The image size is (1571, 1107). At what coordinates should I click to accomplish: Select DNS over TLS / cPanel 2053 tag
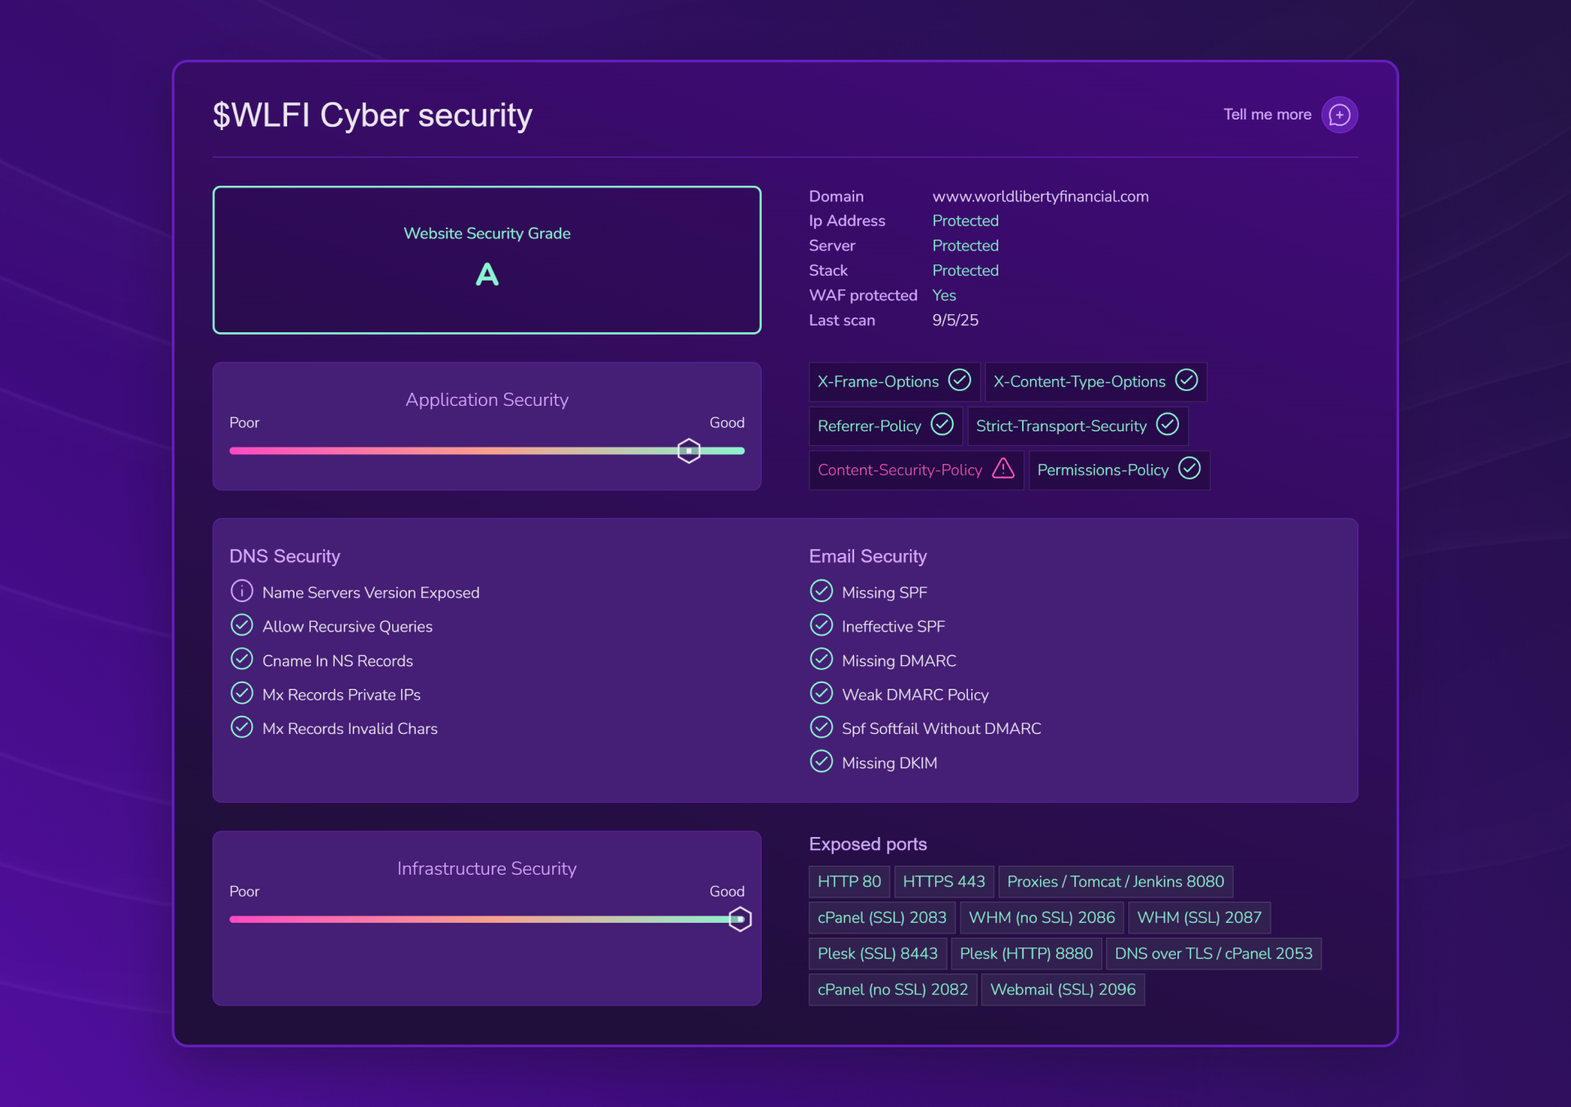(x=1213, y=954)
